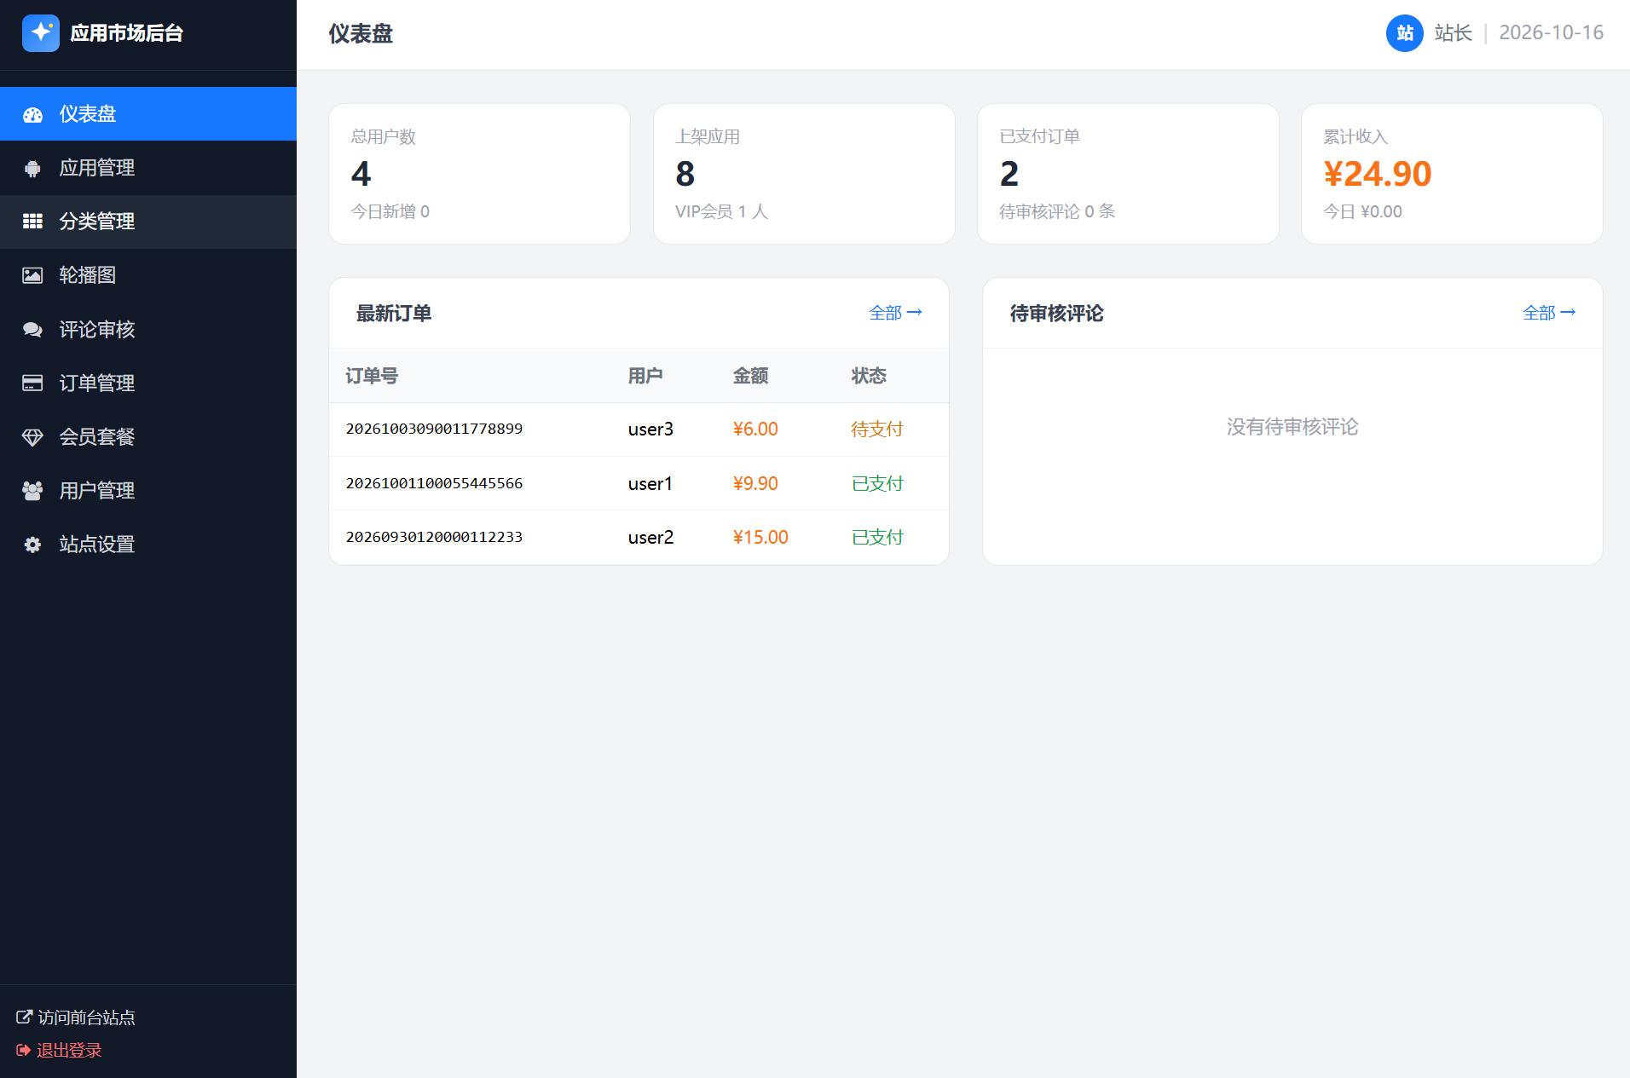
Task: Click the ¥15.00 amount for user2
Action: (760, 538)
